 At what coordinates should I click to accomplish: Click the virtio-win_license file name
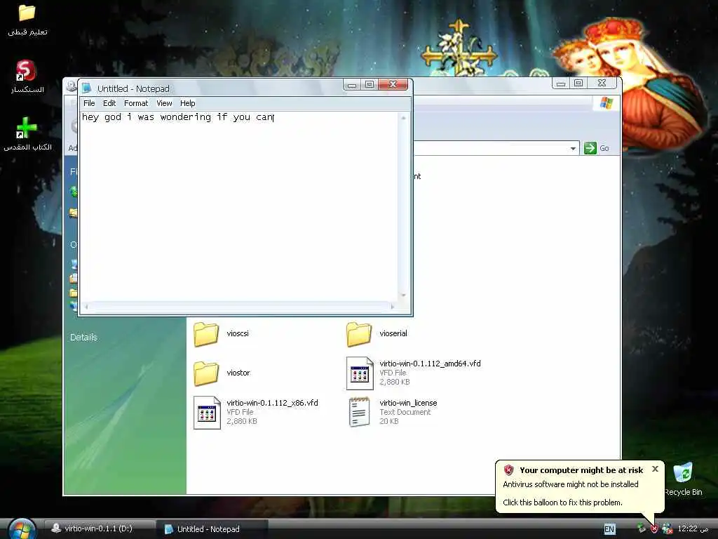tap(408, 403)
